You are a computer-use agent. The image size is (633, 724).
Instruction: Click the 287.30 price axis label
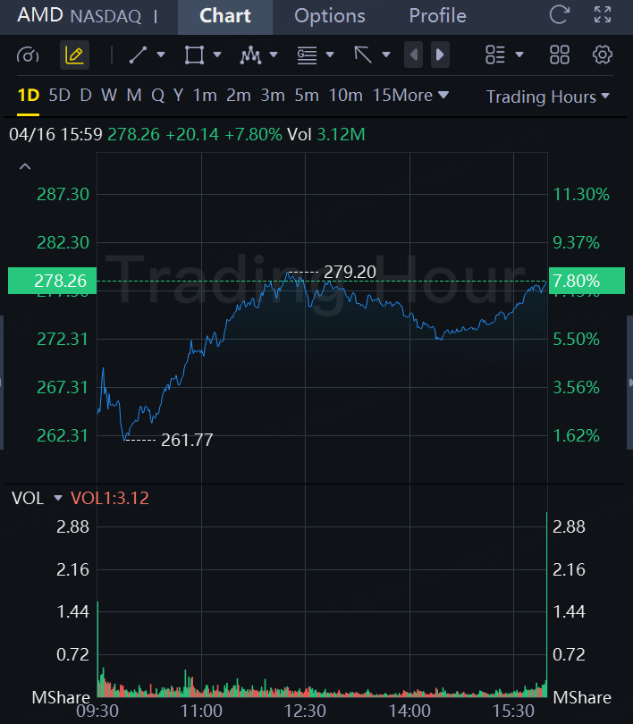63,194
